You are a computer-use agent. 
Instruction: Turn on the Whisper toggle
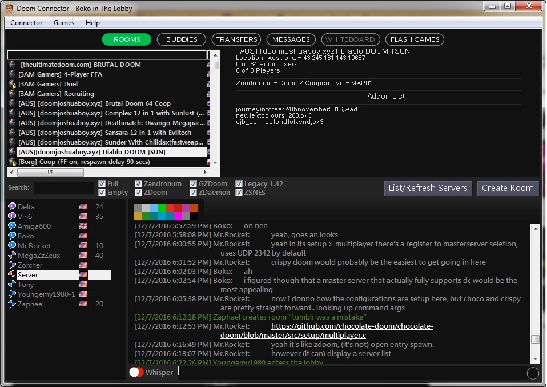point(136,372)
